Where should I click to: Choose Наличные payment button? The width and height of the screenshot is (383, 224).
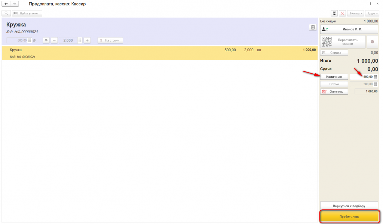click(x=334, y=77)
